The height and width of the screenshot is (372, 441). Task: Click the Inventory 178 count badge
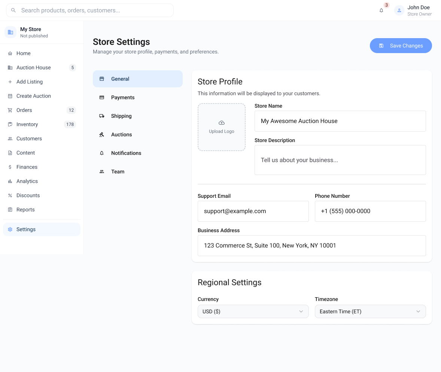coord(70,124)
